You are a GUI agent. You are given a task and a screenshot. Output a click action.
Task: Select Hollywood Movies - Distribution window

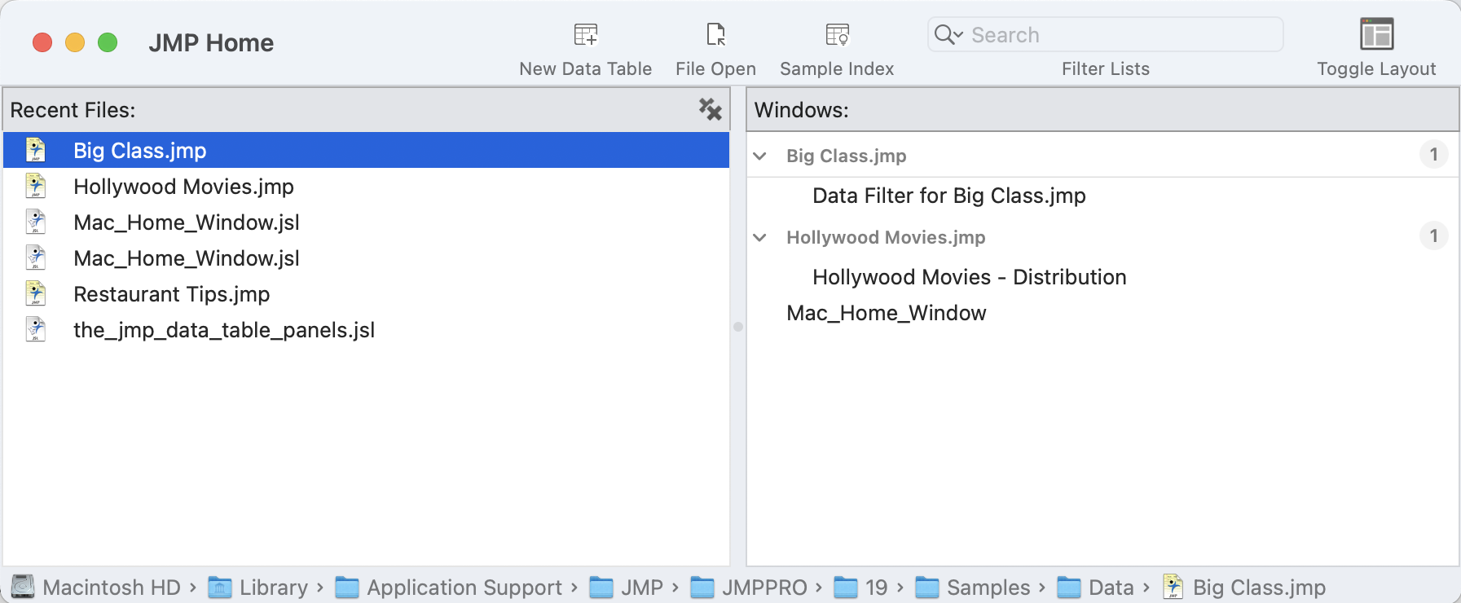969,277
